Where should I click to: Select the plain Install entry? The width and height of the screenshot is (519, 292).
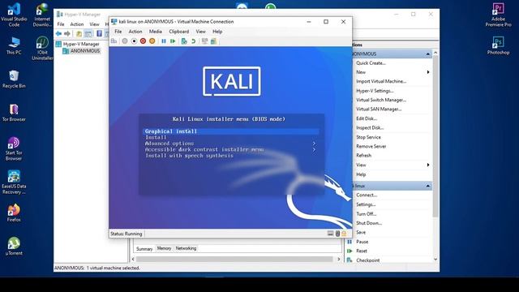[156, 137]
